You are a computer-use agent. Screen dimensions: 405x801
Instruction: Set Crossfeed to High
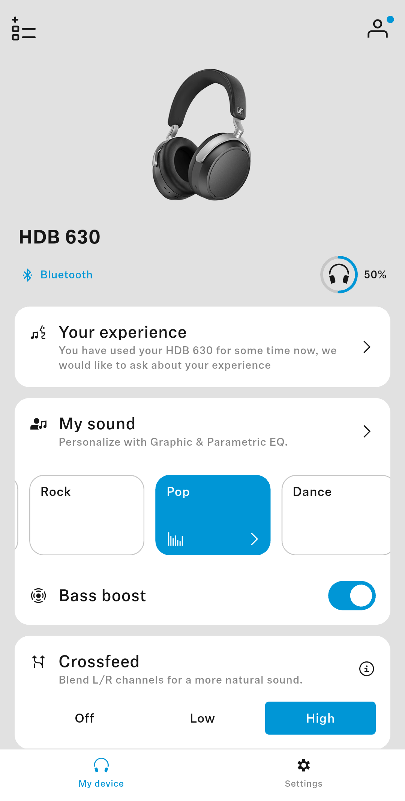point(320,718)
